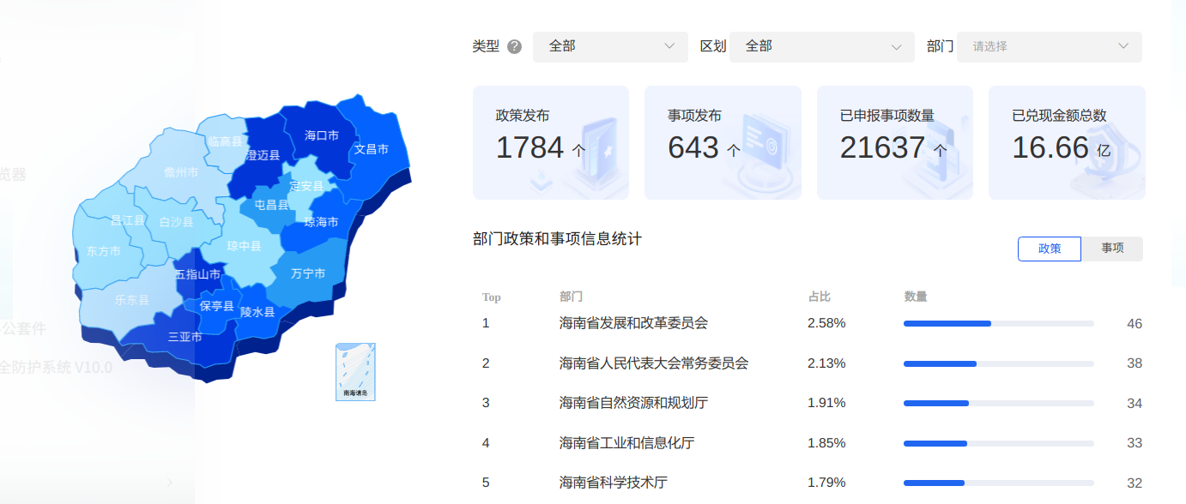The height and width of the screenshot is (504, 1186).
Task: Select 文昌市 on the map
Action: [372, 149]
